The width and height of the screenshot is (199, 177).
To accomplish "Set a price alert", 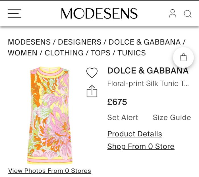I will click(123, 117).
